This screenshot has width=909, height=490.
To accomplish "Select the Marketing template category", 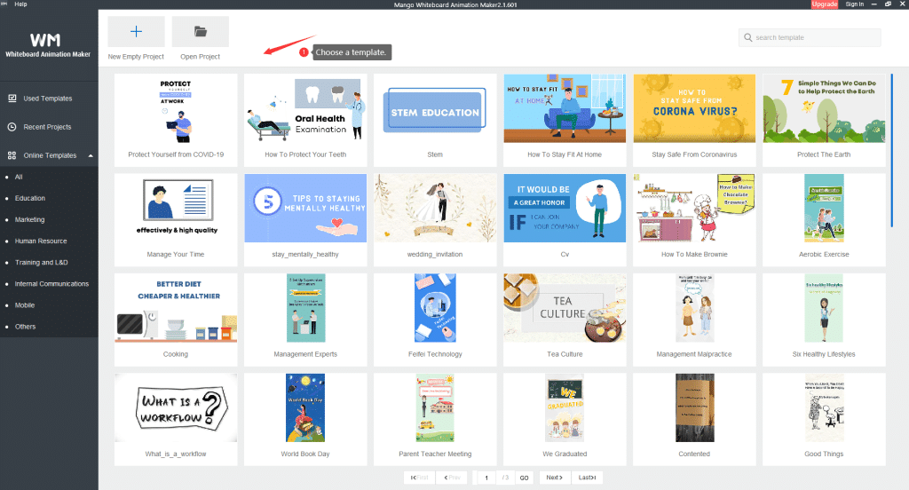I will click(x=29, y=219).
